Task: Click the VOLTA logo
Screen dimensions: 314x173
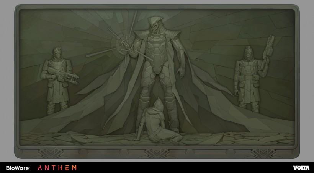Action: click(x=301, y=168)
